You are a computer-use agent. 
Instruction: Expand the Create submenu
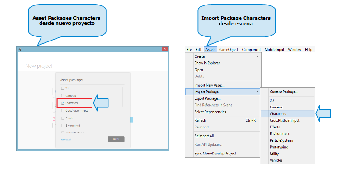[x=223, y=56]
